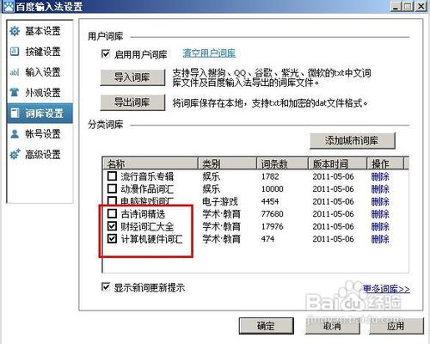The width and height of the screenshot is (430, 344).
Task: Delete the 财经词汇大全 dictionary
Action: (380, 226)
